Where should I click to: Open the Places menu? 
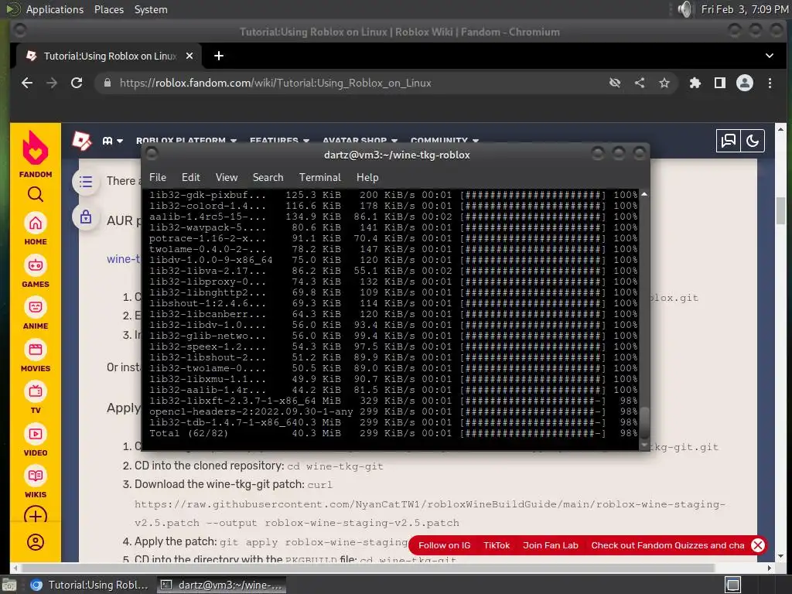(109, 9)
